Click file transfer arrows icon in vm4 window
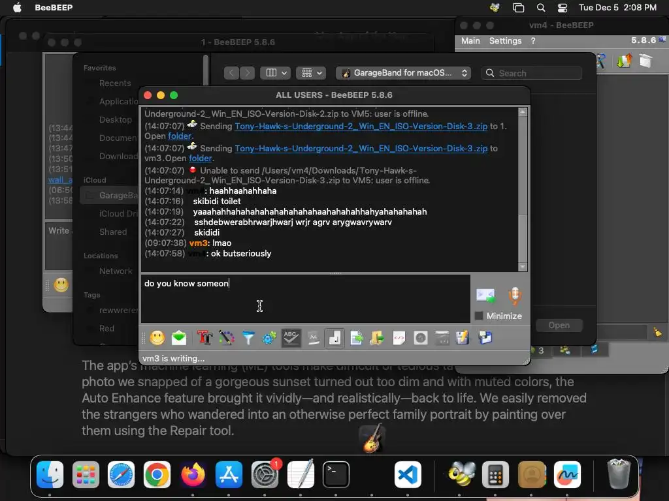The height and width of the screenshot is (501, 669). 624,61
